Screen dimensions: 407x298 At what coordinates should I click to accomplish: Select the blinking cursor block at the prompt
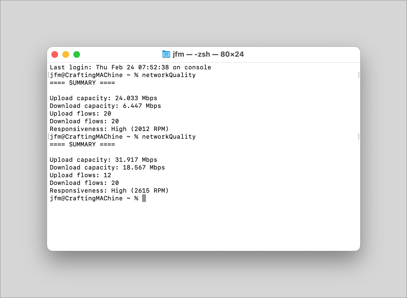coord(144,198)
